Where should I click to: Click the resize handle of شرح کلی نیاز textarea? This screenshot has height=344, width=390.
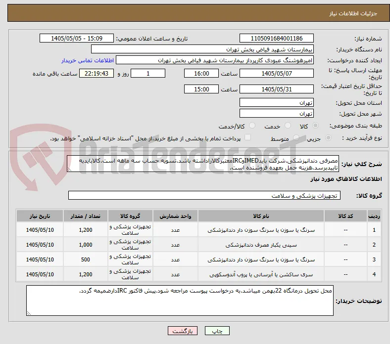click(x=69, y=170)
